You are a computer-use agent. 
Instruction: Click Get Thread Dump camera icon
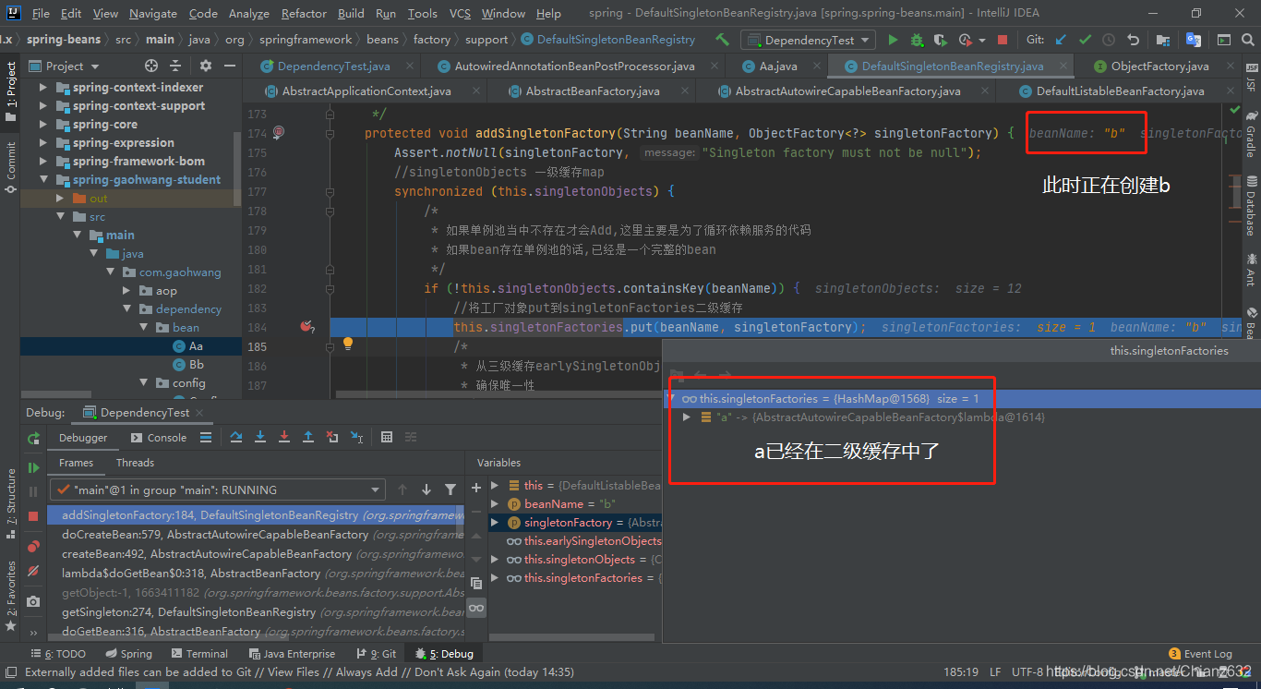click(33, 601)
